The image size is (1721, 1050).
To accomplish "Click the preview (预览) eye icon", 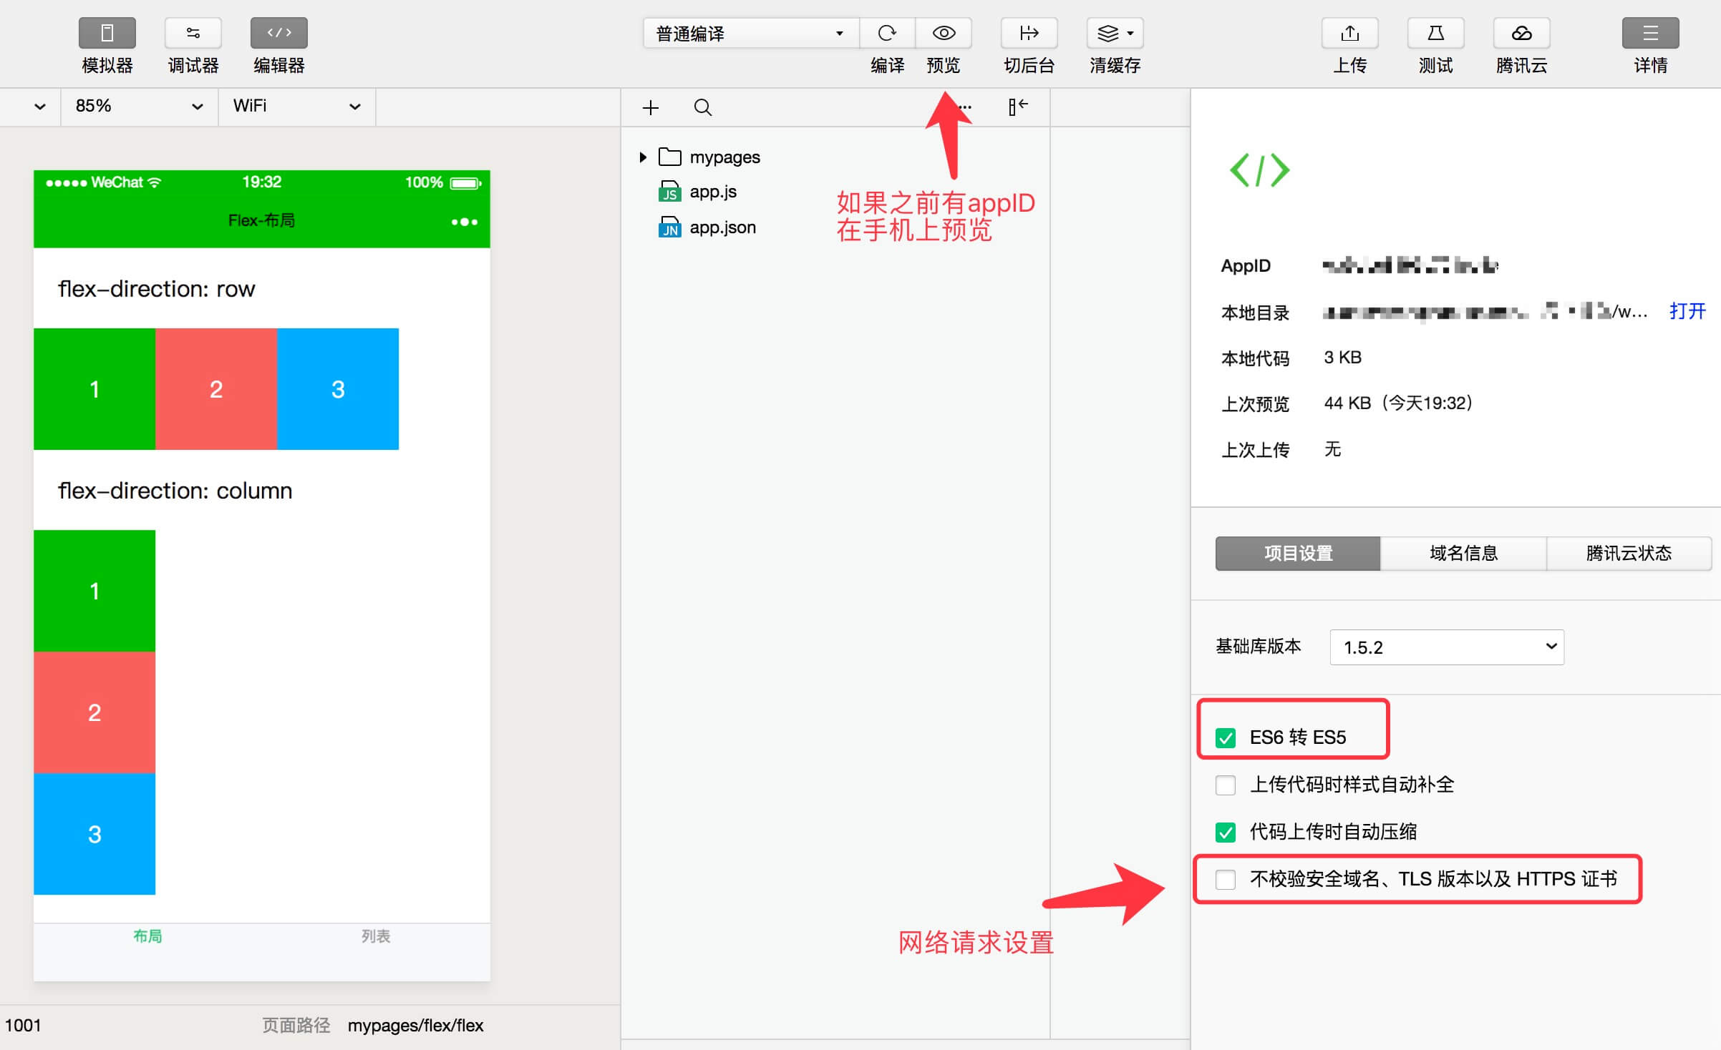I will pyautogui.click(x=944, y=33).
